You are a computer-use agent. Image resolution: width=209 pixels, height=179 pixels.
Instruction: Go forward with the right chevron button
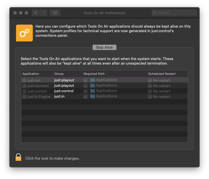[43, 13]
